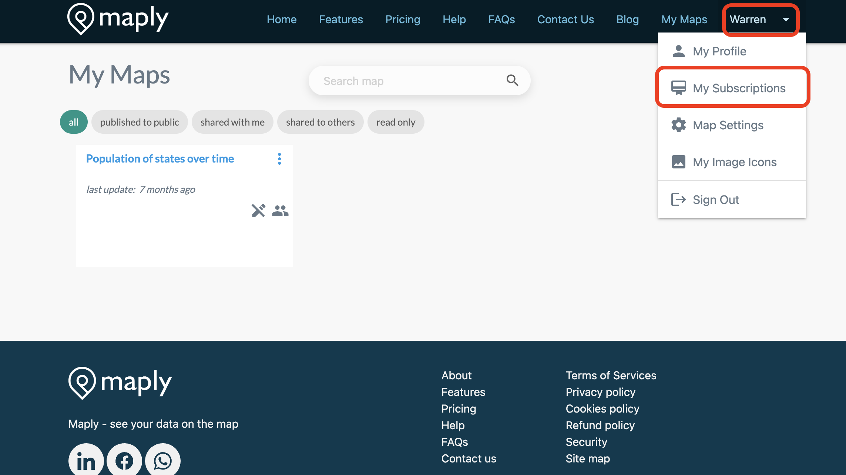Toggle 'read only' filter chip
The image size is (846, 475).
pyautogui.click(x=396, y=122)
